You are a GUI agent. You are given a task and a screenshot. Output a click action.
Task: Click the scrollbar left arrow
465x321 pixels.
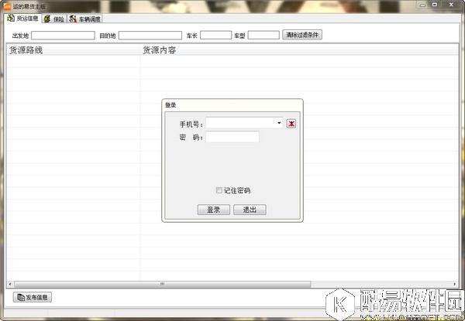[10, 284]
